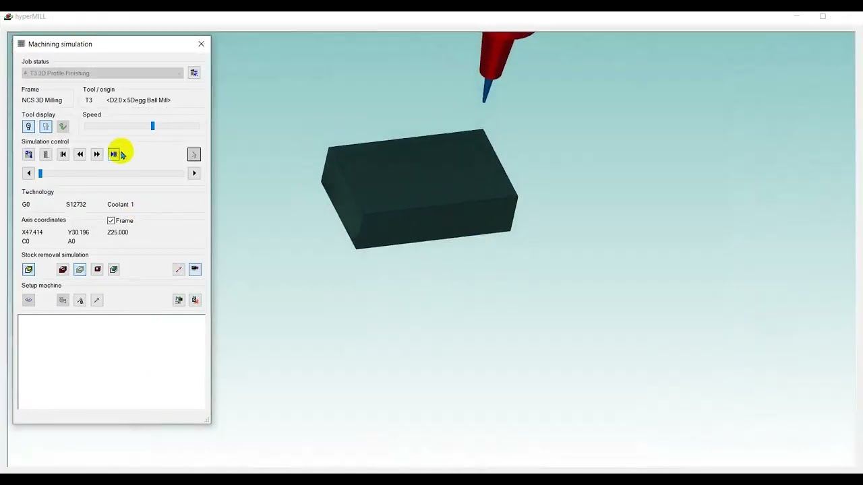Close the Machining simulation dialog
This screenshot has width=863, height=485.
click(x=201, y=44)
